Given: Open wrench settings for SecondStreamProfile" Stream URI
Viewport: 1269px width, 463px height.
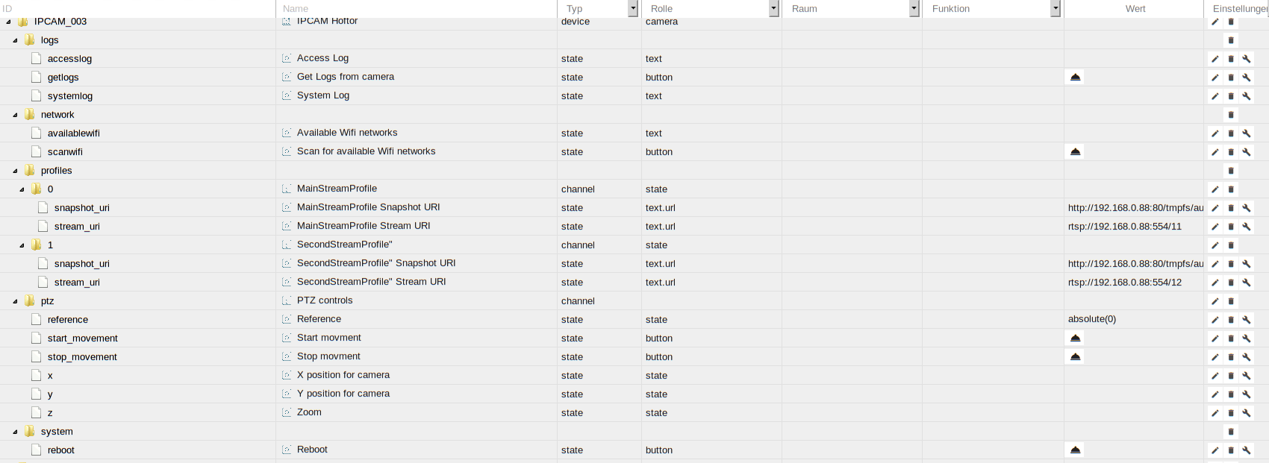Looking at the screenshot, I should coord(1247,283).
